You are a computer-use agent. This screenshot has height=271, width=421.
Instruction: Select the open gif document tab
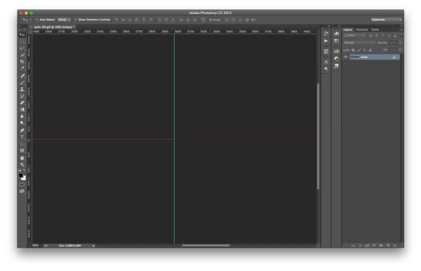[53, 27]
